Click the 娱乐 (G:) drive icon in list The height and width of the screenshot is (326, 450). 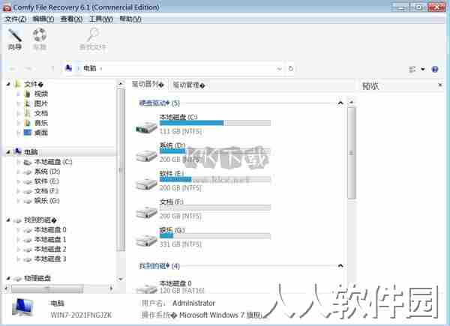(x=146, y=241)
